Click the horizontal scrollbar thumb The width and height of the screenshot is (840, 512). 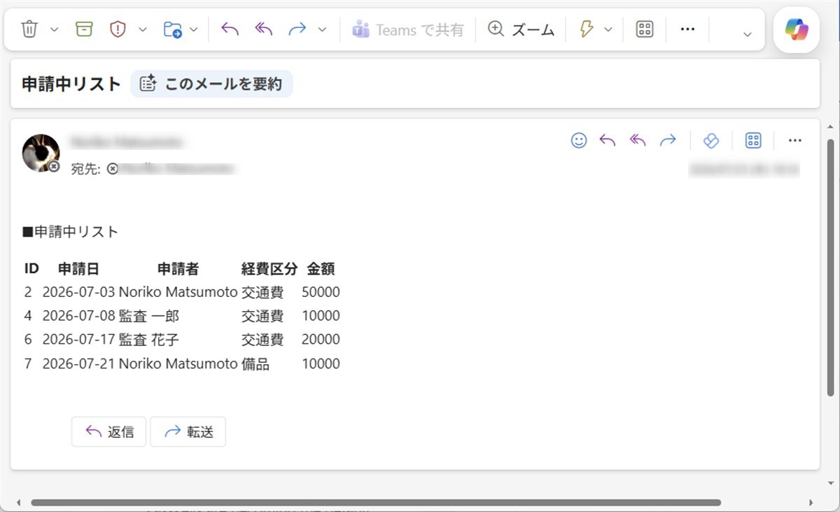pos(376,502)
